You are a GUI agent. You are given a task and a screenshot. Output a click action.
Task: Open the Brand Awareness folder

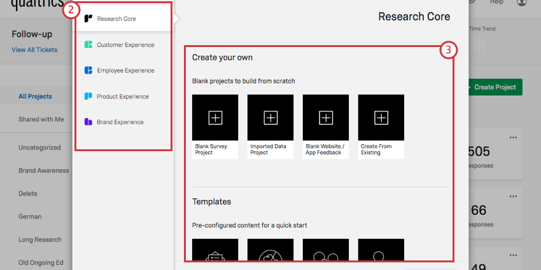44,170
